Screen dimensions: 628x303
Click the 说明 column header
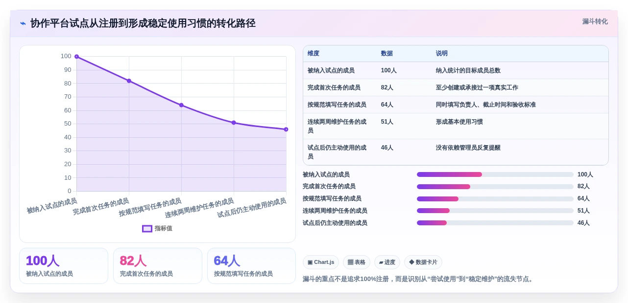442,53
